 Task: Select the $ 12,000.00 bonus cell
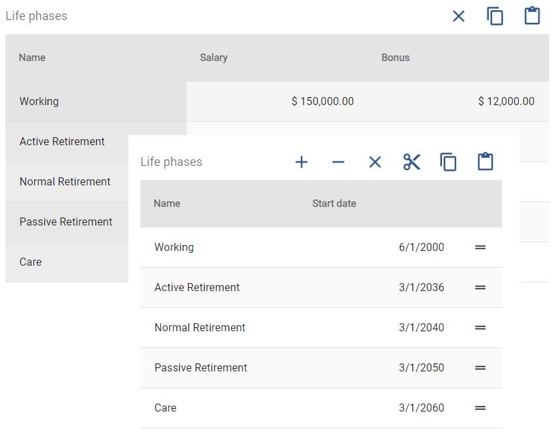tap(506, 102)
